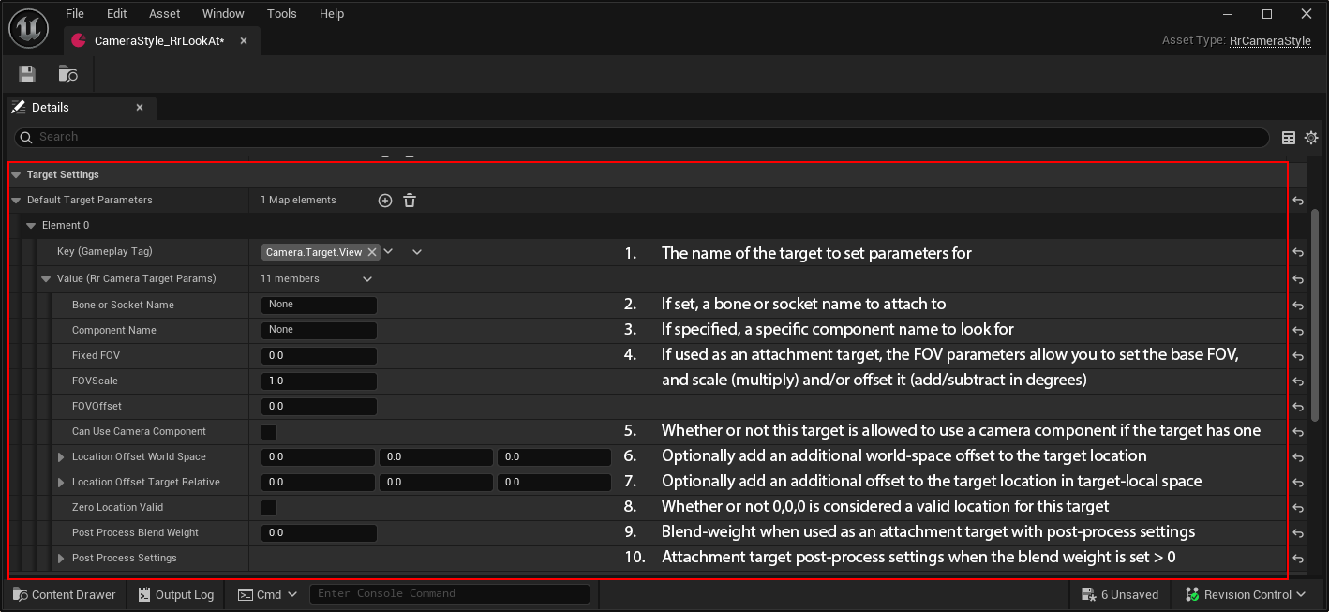The height and width of the screenshot is (612, 1329).
Task: Reset Value (Rr Camera Target Params) row
Action: [1298, 279]
